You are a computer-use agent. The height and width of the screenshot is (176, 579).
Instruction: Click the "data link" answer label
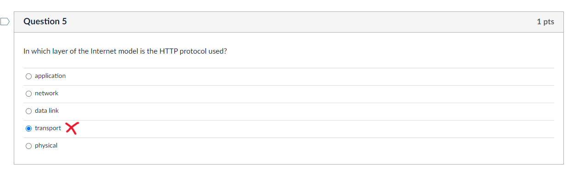pyautogui.click(x=47, y=111)
